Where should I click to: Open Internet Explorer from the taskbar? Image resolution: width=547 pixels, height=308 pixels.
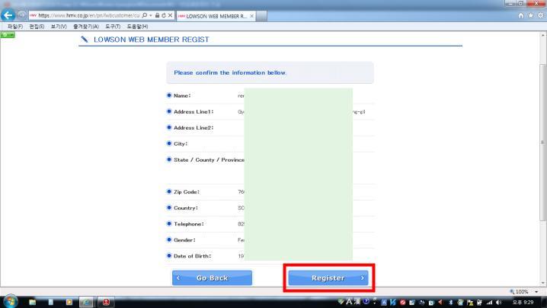tap(88, 301)
